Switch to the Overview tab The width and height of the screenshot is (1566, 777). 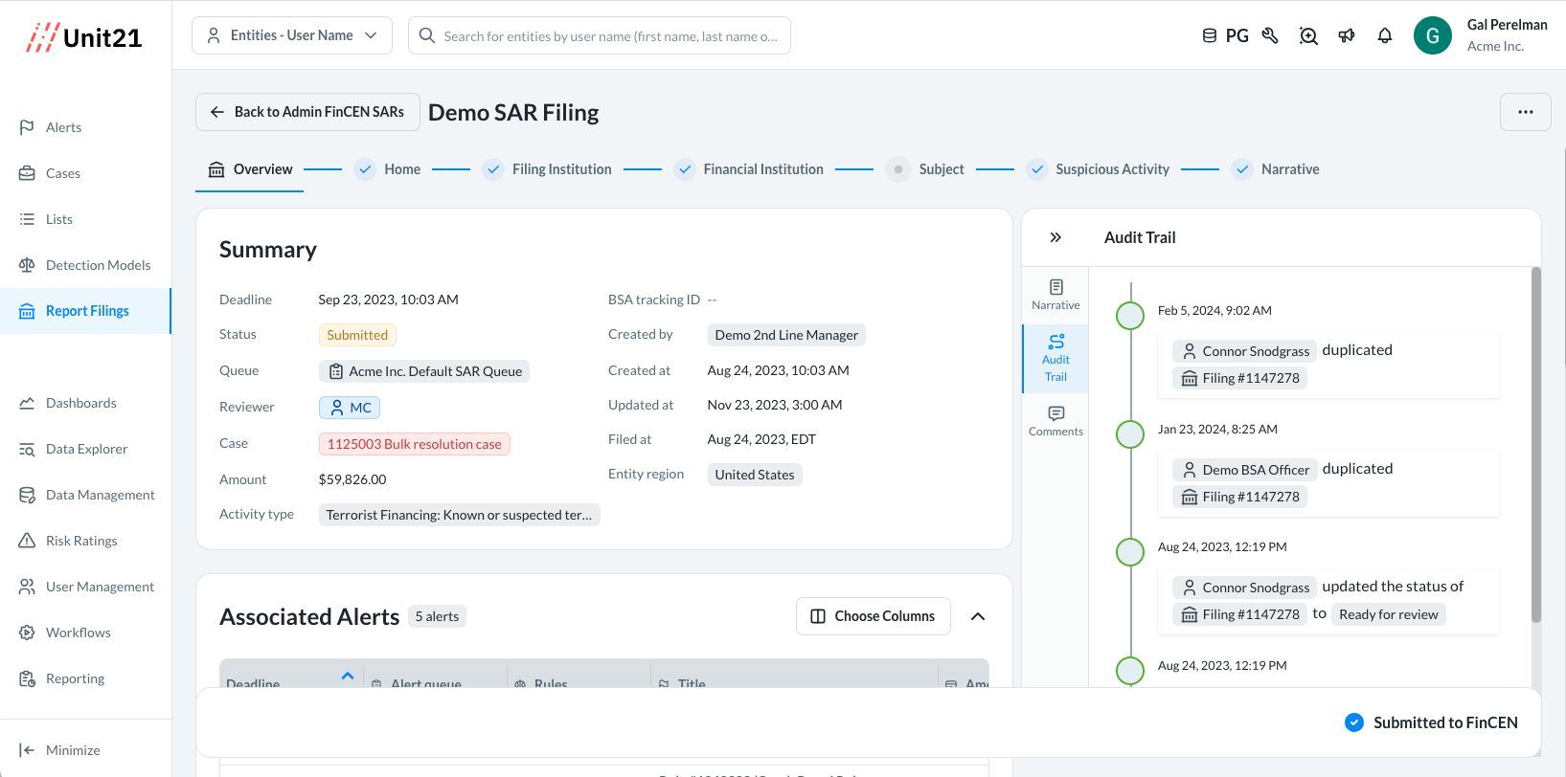pyautogui.click(x=250, y=169)
